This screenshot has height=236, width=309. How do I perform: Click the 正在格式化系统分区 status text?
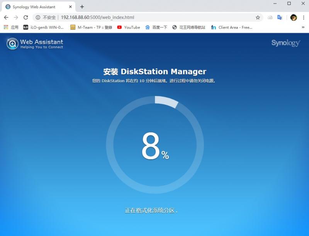[151, 211]
